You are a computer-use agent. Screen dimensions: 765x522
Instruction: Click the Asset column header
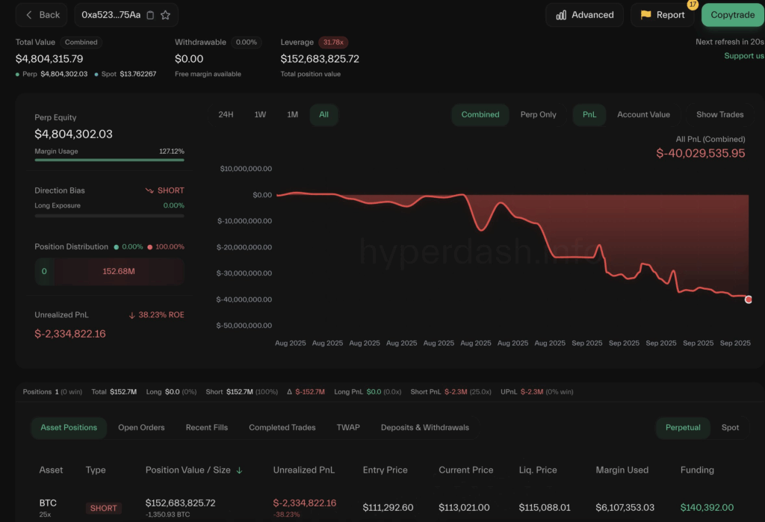click(51, 470)
